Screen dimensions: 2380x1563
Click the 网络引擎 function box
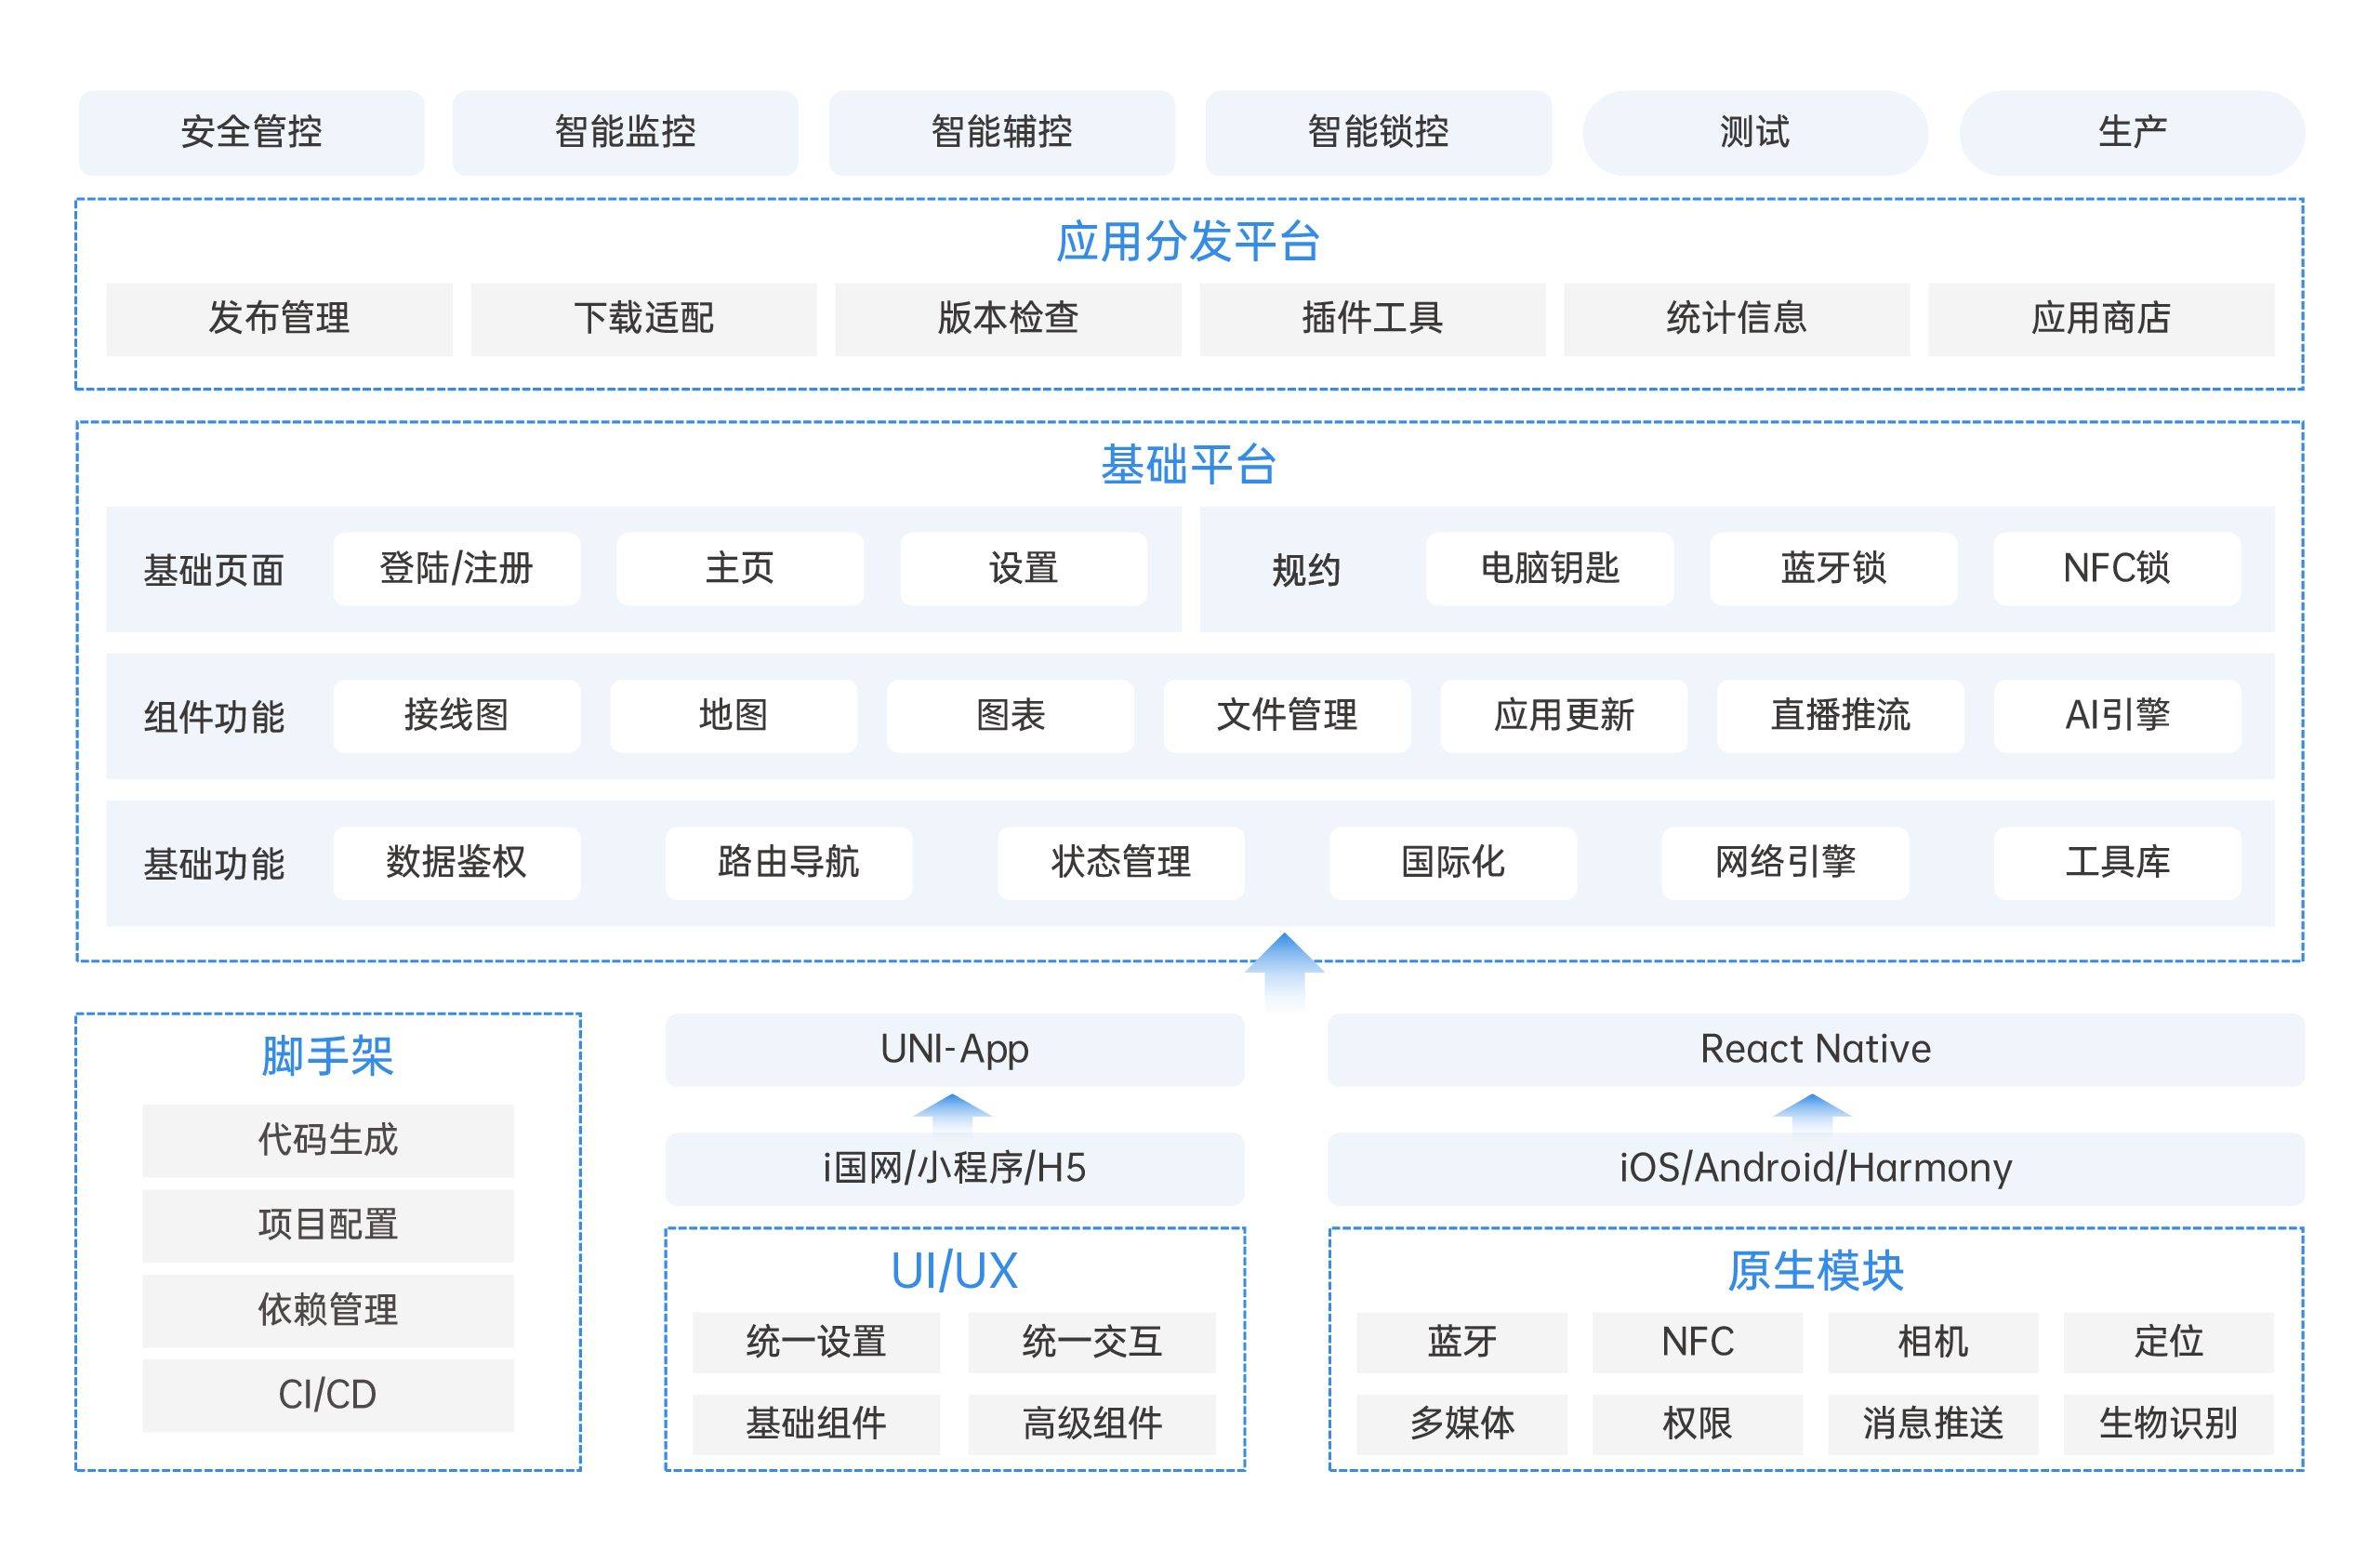tap(1785, 863)
